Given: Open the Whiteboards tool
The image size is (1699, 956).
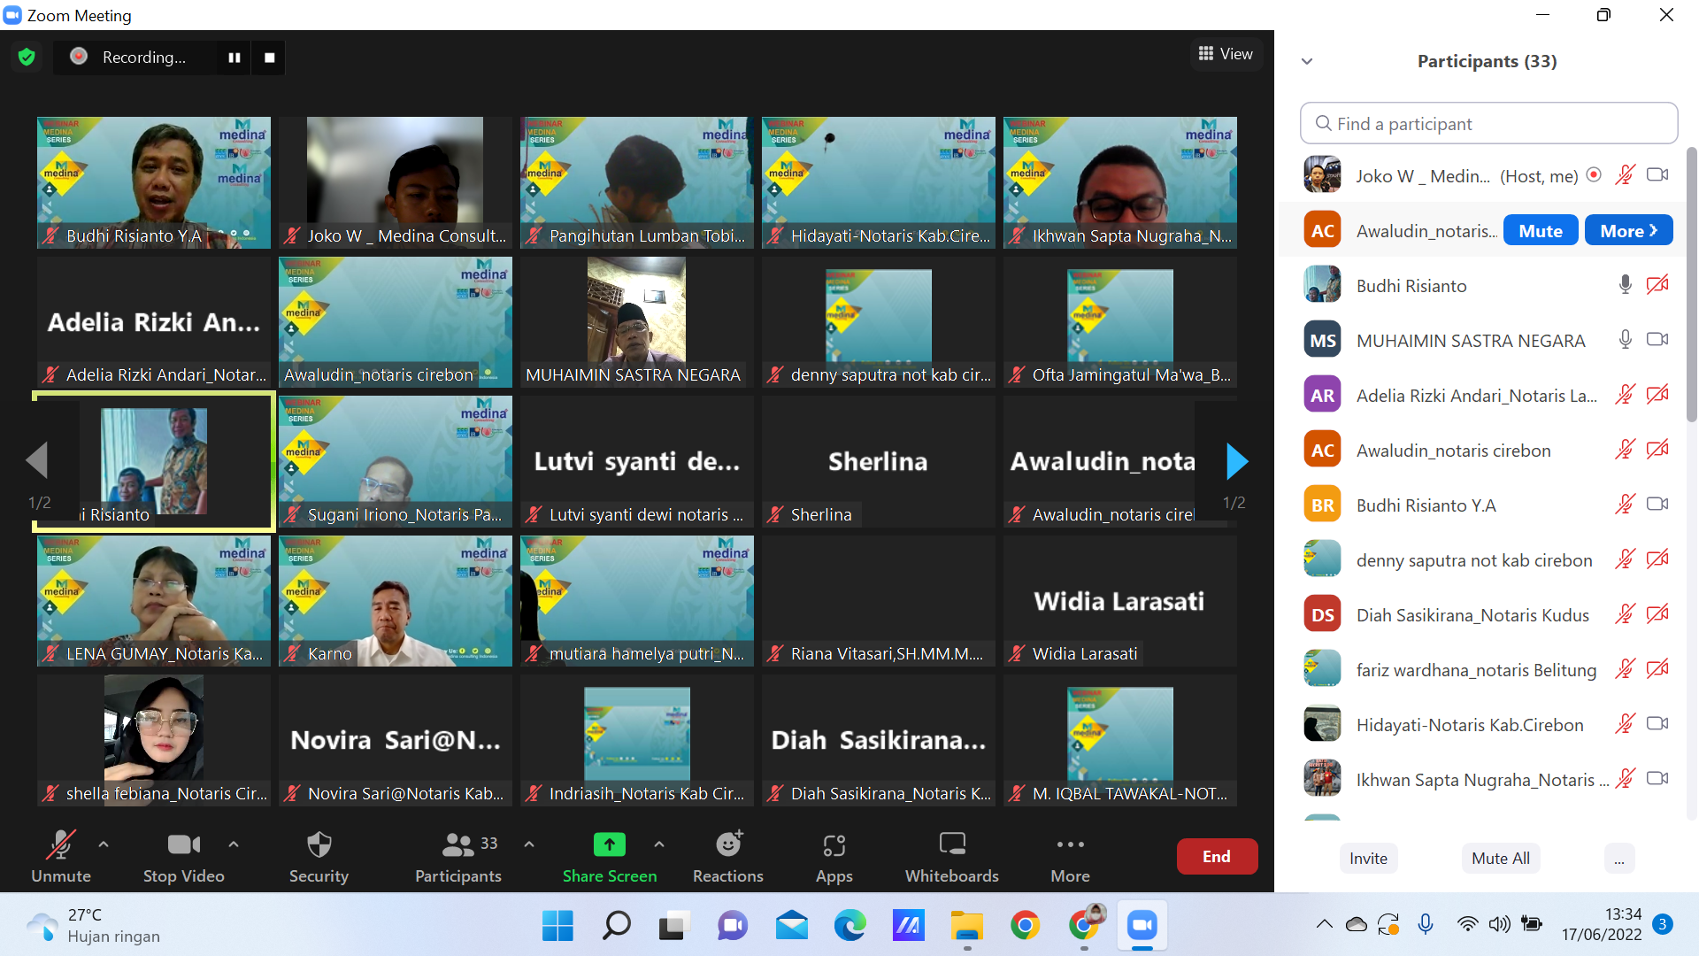Looking at the screenshot, I should pos(951,856).
